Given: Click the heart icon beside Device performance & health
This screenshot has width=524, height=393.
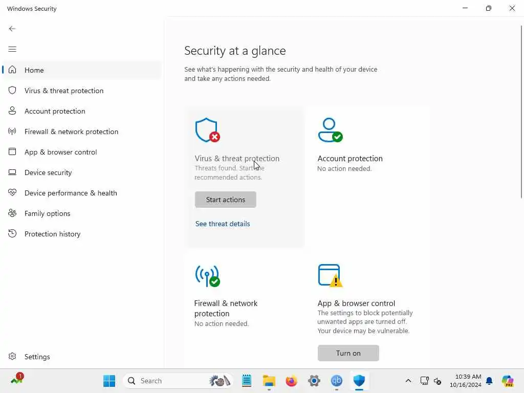Looking at the screenshot, I should pyautogui.click(x=12, y=192).
